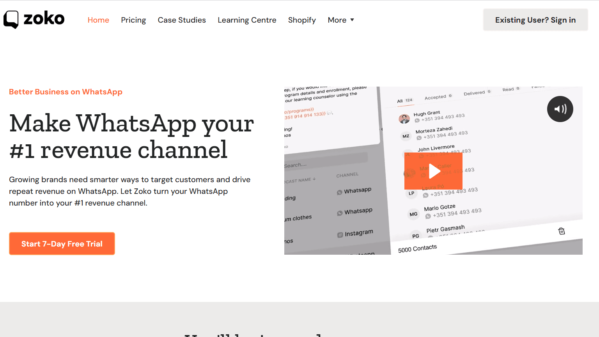Toggle the video sound speaker icon
Viewport: 599px width, 337px height.
tap(560, 109)
